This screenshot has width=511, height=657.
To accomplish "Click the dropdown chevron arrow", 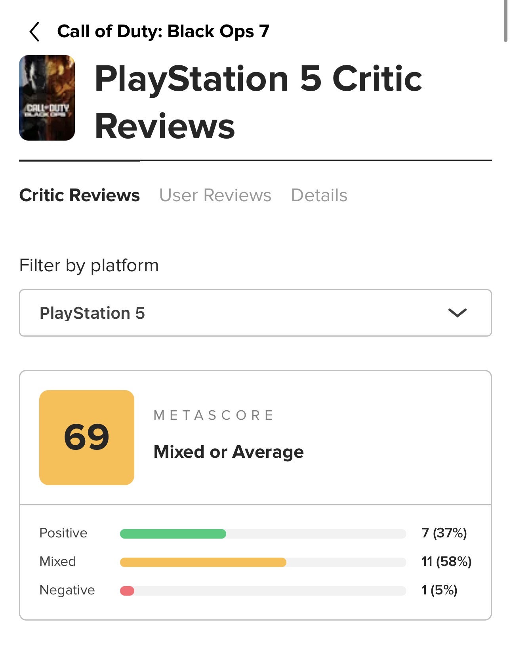I will [x=457, y=313].
